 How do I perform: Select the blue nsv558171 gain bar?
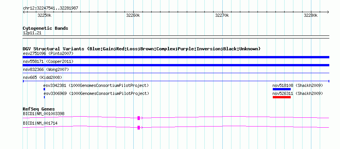point(176,65)
